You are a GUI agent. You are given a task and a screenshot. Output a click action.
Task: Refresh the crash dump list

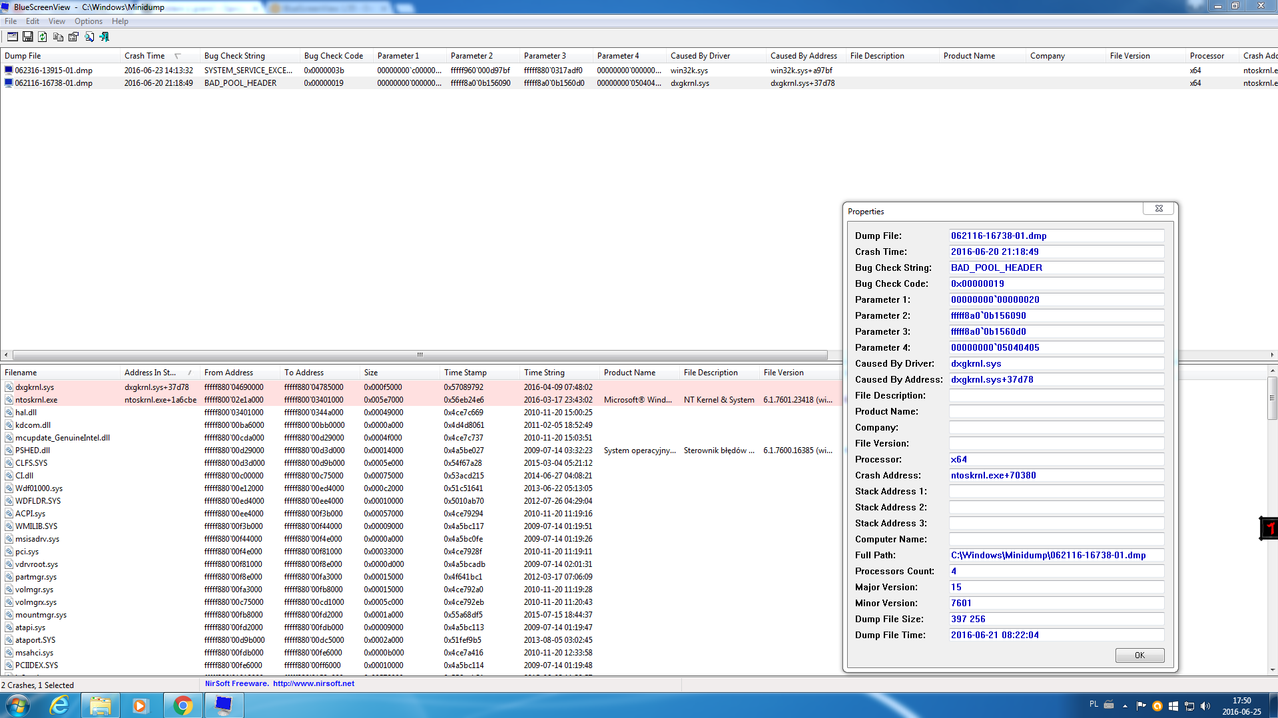pos(43,37)
